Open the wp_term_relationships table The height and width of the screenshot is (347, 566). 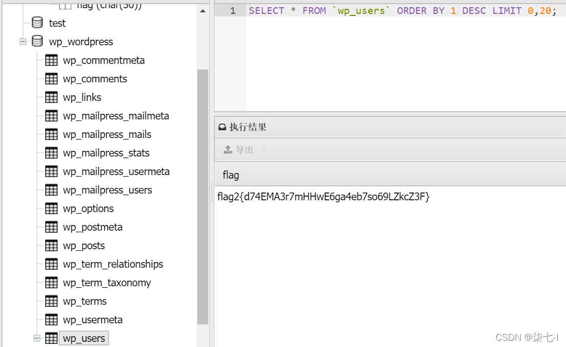113,265
